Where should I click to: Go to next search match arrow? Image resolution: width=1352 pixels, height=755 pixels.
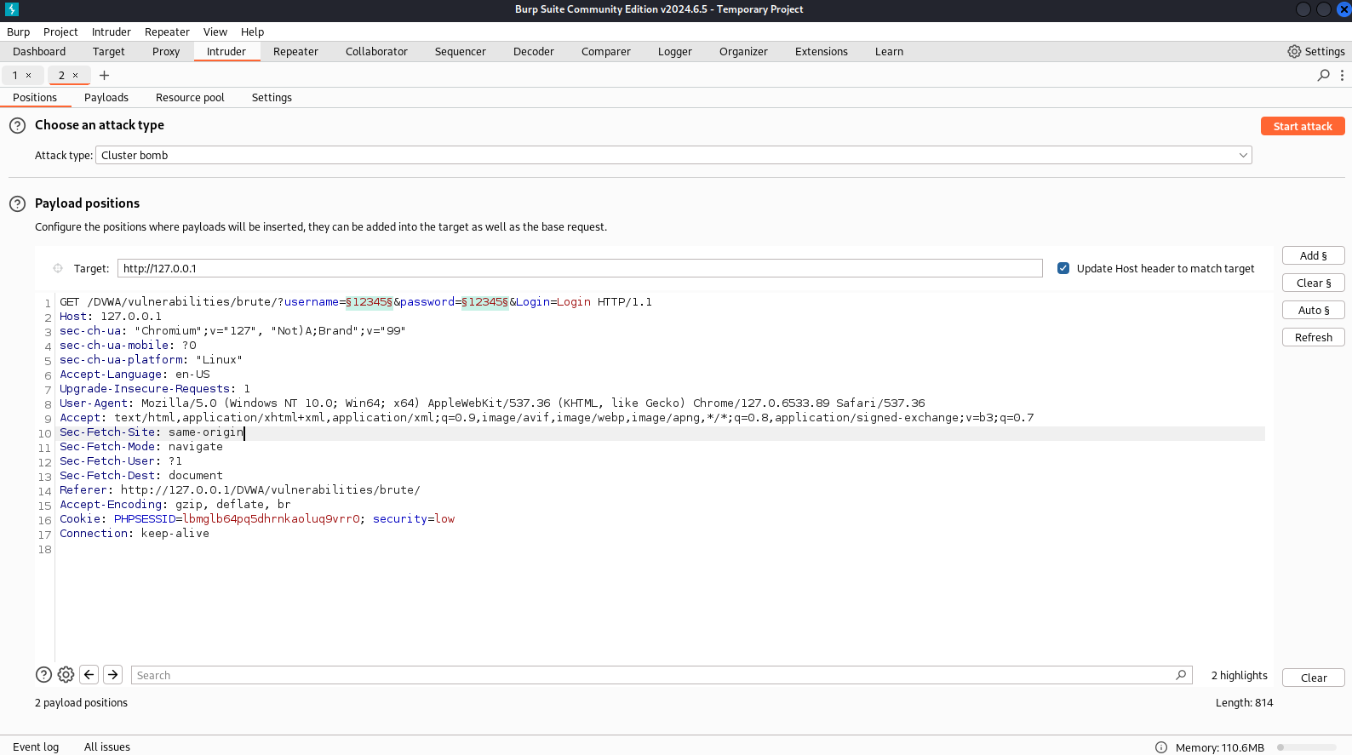tap(113, 675)
